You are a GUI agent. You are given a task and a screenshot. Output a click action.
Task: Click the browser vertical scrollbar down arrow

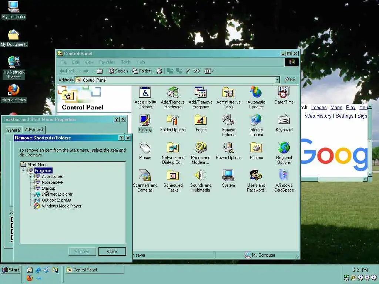pyautogui.click(x=370, y=174)
